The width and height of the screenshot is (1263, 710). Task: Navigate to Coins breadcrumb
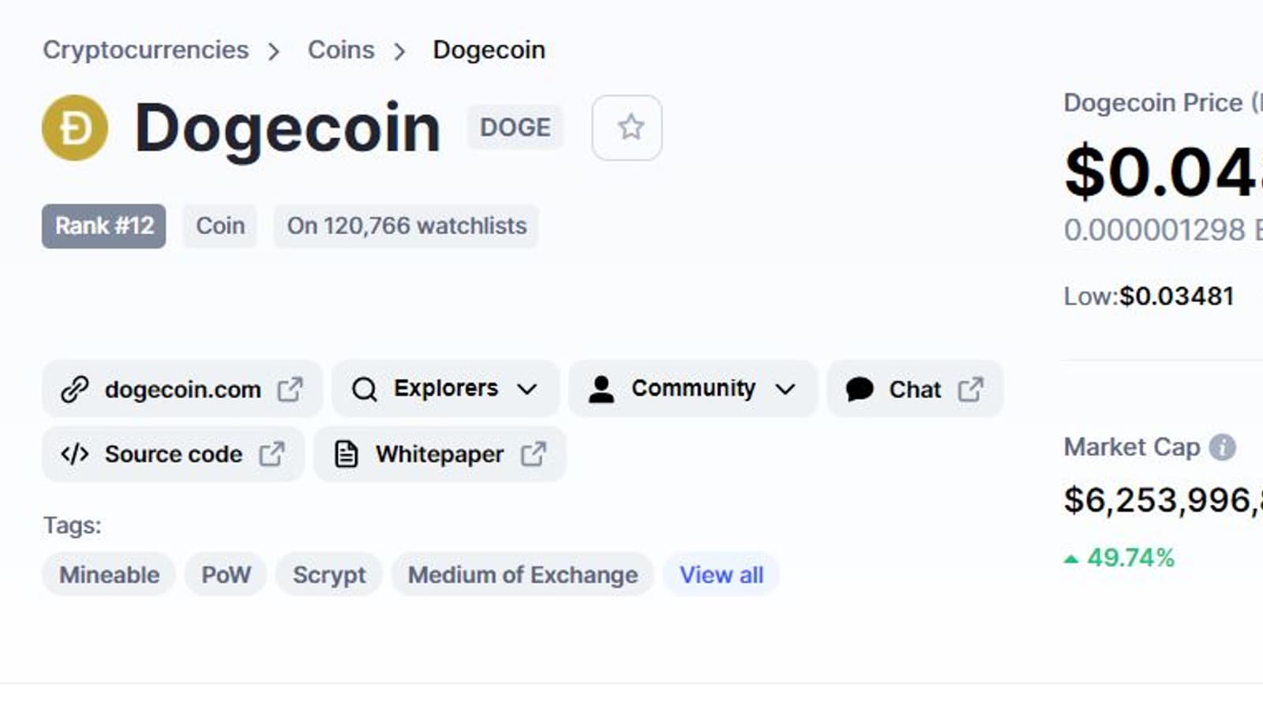(341, 50)
